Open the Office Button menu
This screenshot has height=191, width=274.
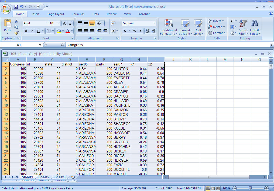coord(6,9)
